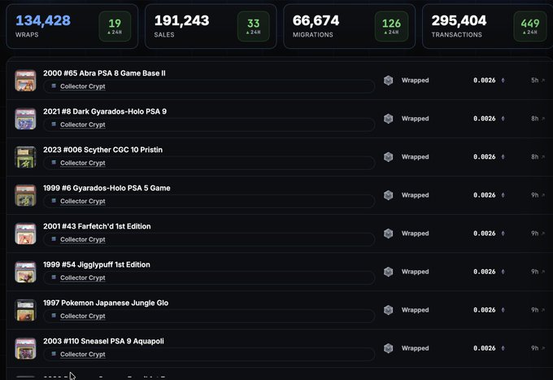Click title '2003 #110 Sneasel PSA 9 Aquapoli'
Screen dimensions: 553x380
(103, 341)
